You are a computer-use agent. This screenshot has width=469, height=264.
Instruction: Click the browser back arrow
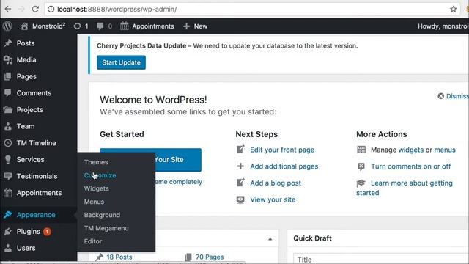coord(8,9)
